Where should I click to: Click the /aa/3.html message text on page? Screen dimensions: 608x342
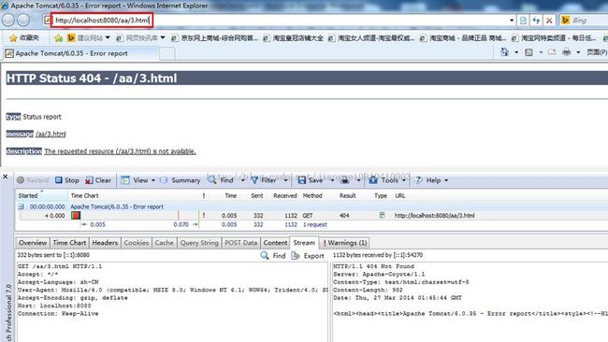(51, 134)
